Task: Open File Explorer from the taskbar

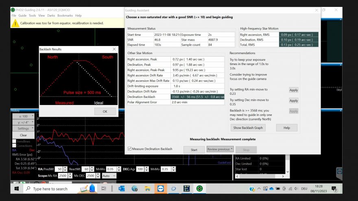Action: (x=148, y=189)
